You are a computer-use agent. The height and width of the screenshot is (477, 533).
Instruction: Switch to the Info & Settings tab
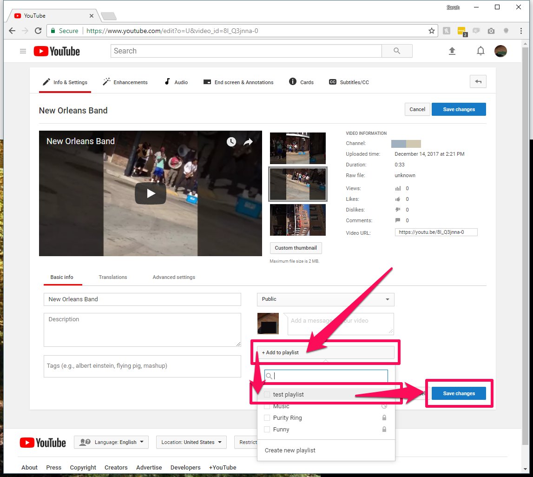(x=65, y=82)
